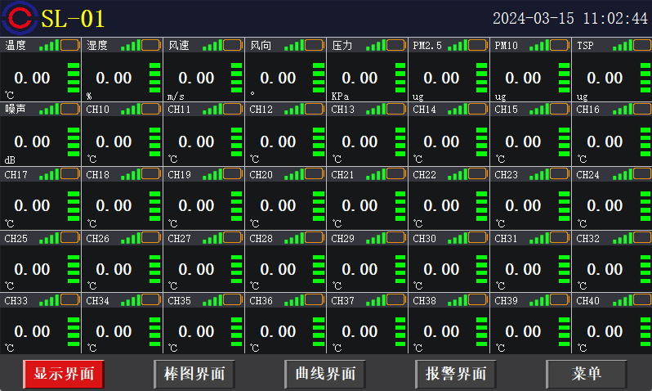This screenshot has height=391, width=652.
Task: Select the 湿度 channel label
Action: [97, 45]
